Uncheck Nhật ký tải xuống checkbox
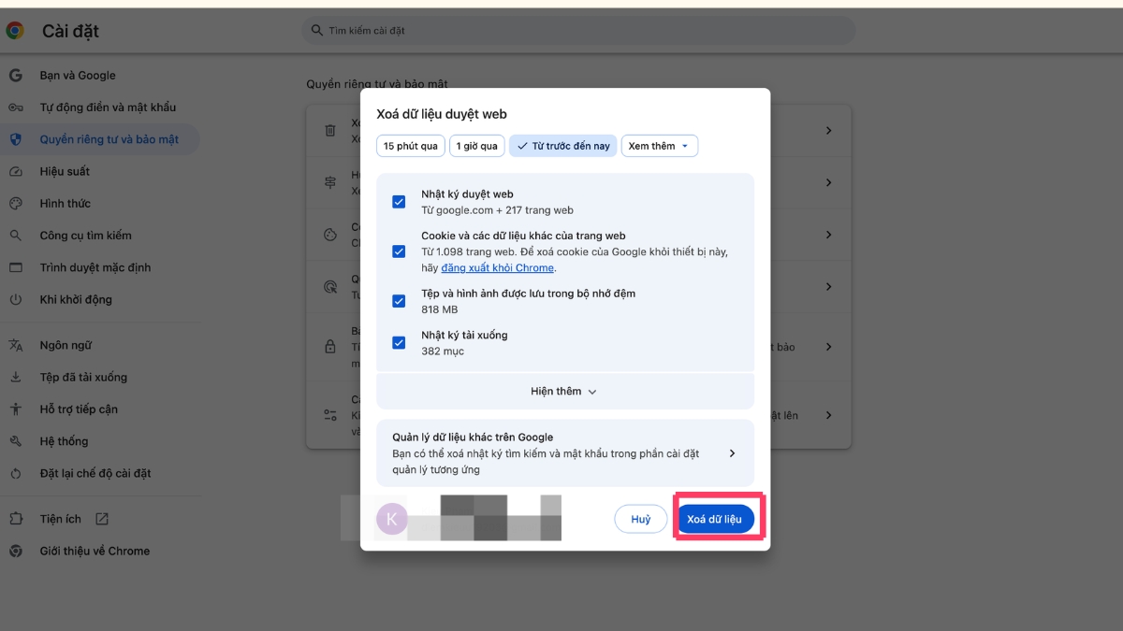Image resolution: width=1123 pixels, height=631 pixels. click(x=399, y=342)
